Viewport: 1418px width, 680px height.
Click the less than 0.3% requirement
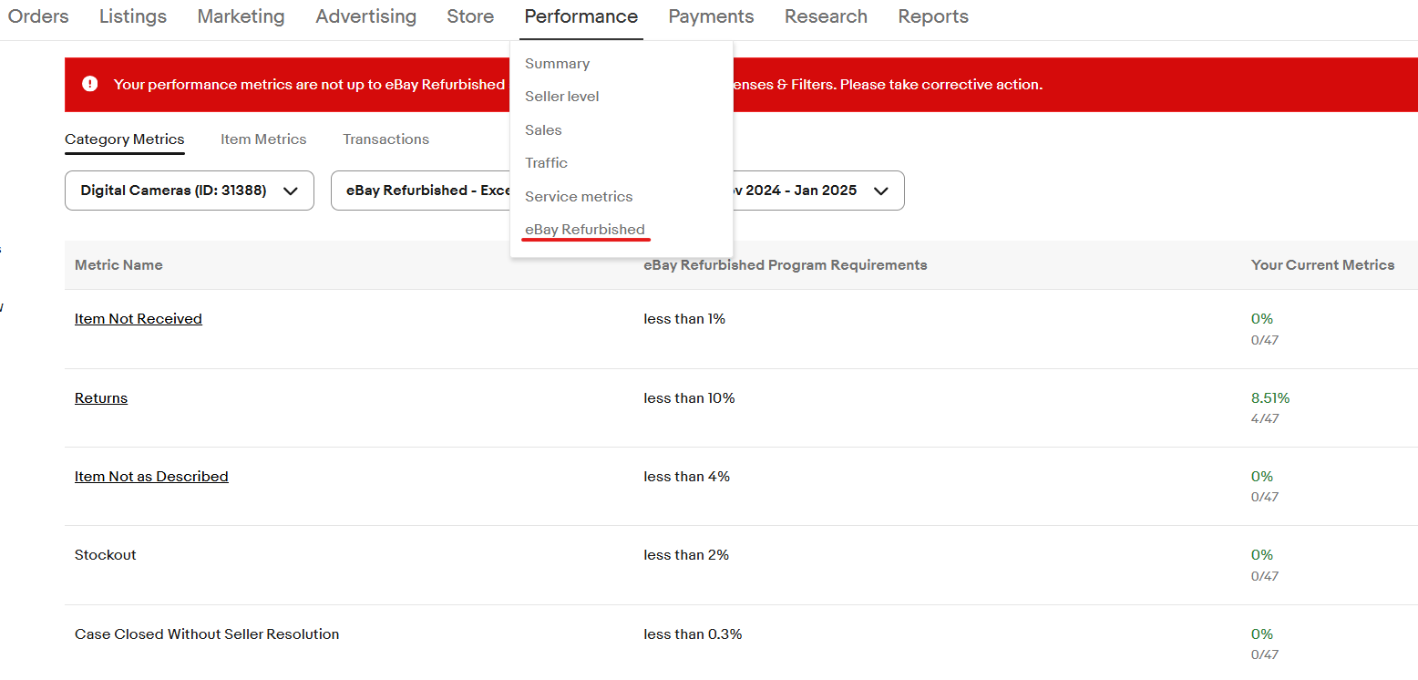693,634
